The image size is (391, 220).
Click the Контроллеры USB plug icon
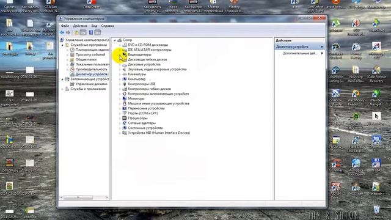tap(125, 84)
